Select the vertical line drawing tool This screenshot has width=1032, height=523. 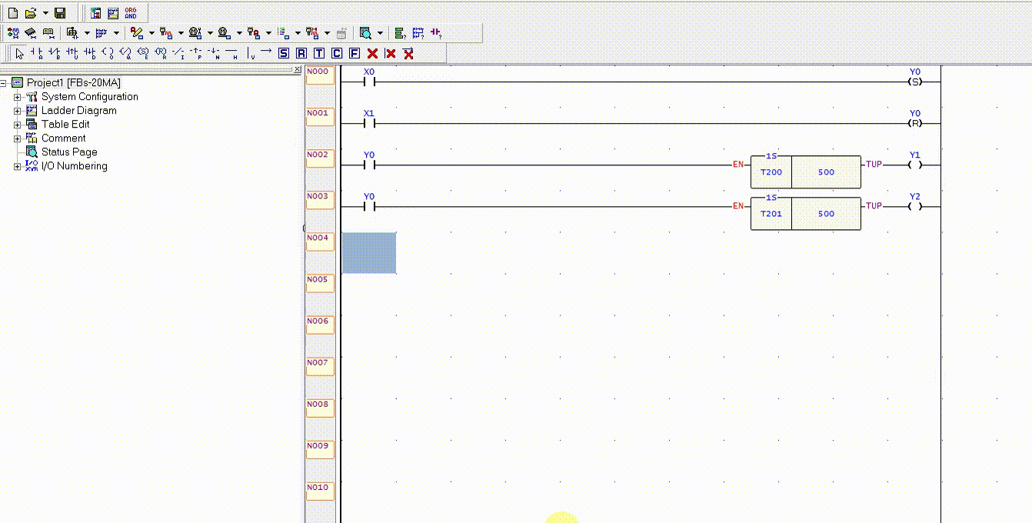click(x=248, y=54)
